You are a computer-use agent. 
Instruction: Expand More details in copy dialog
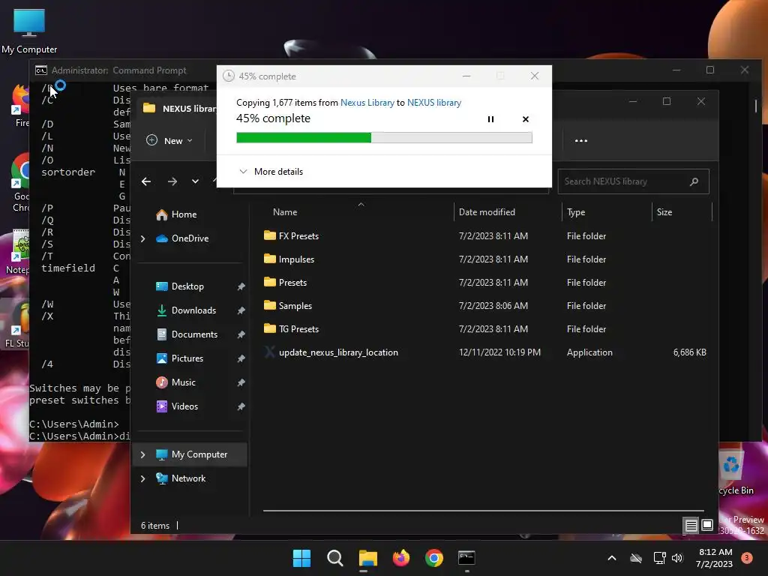[271, 172]
